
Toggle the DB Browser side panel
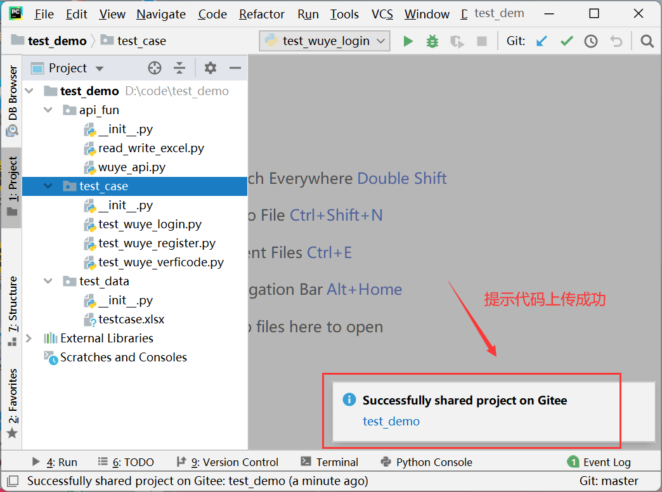pos(12,100)
